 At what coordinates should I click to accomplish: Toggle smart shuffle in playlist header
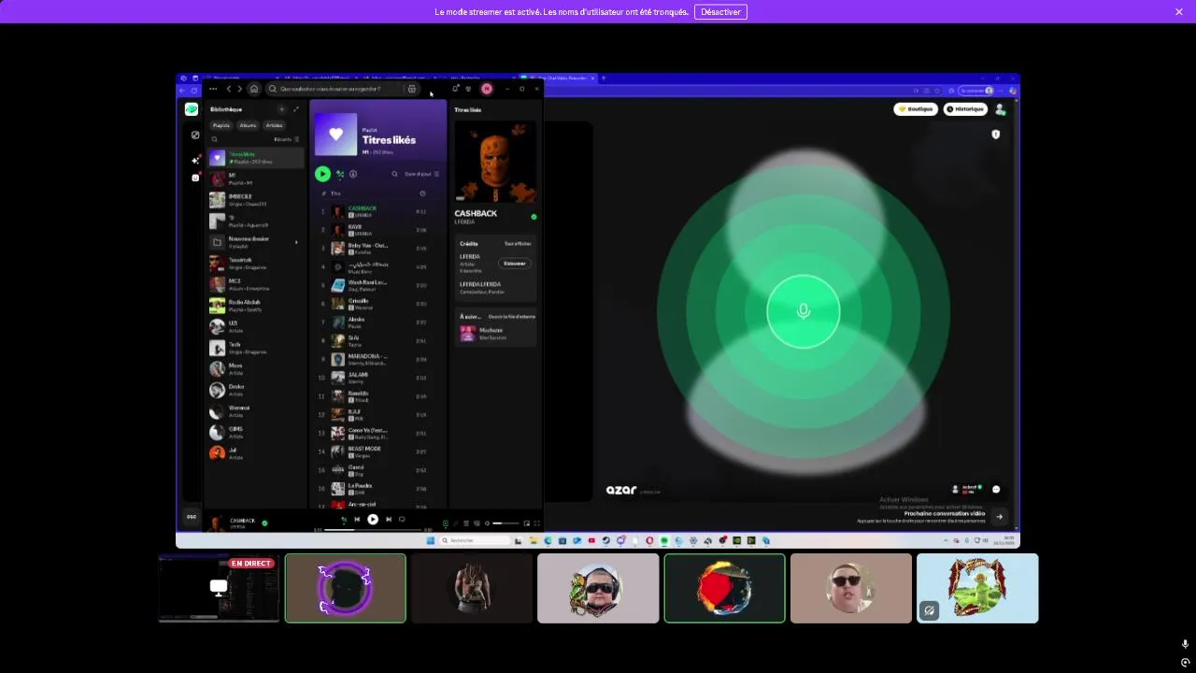point(339,174)
